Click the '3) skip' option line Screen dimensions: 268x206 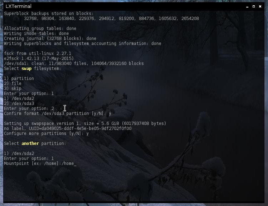12,89
